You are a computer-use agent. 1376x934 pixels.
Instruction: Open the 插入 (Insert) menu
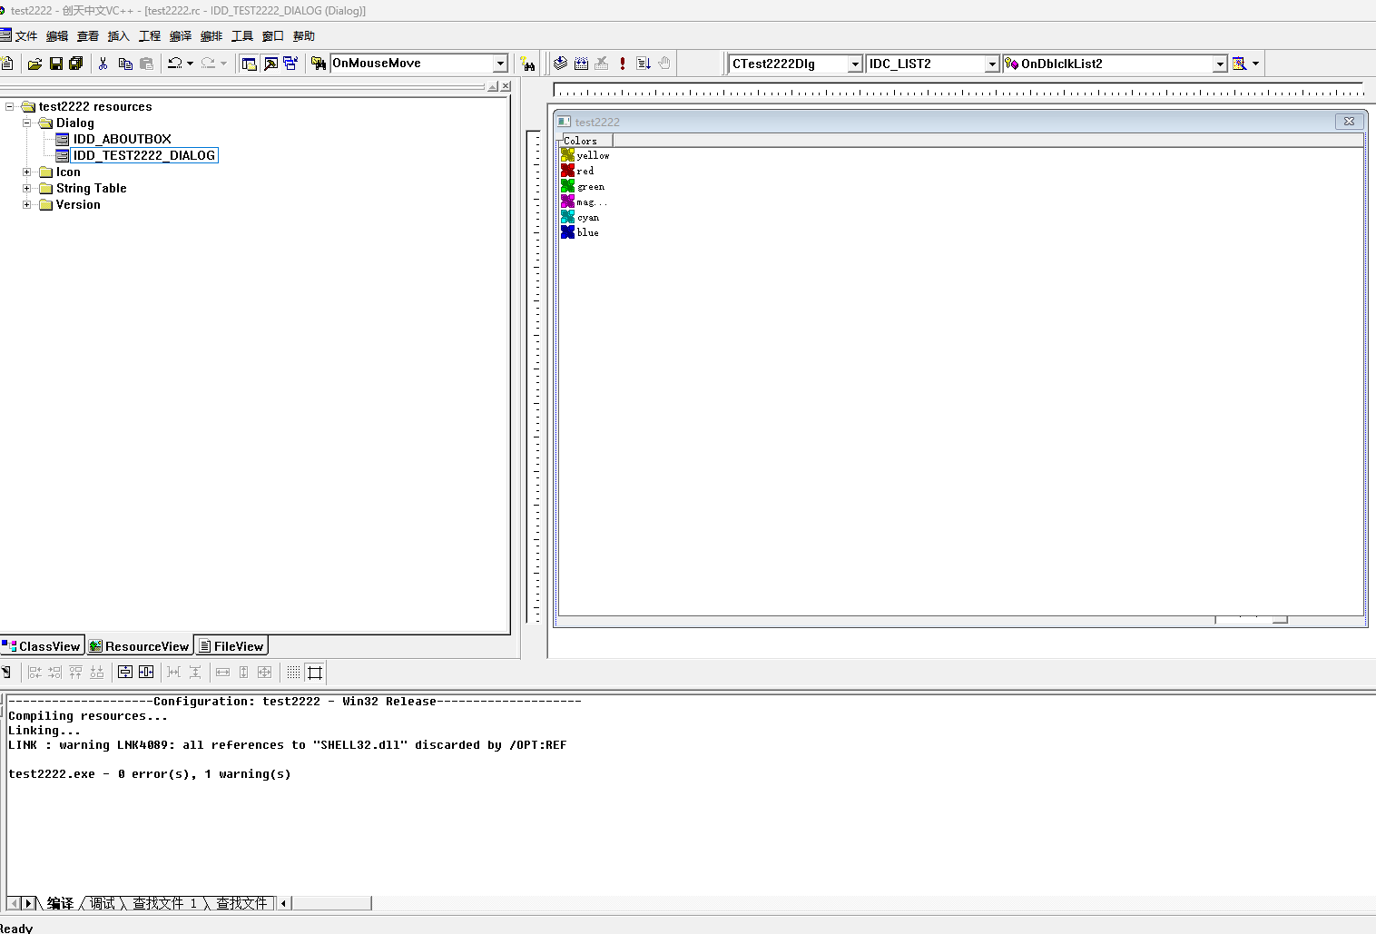pos(119,36)
